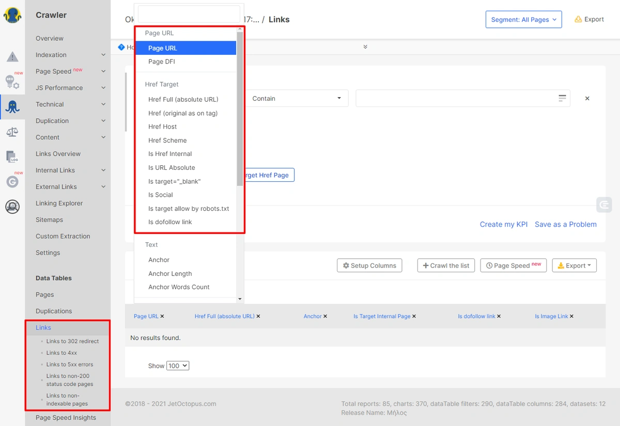
Task: Open the Show 100 rows selector
Action: coord(178,365)
